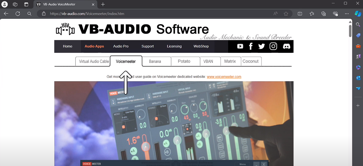
Task: Open the browser profile avatar icon
Action: (4, 4)
